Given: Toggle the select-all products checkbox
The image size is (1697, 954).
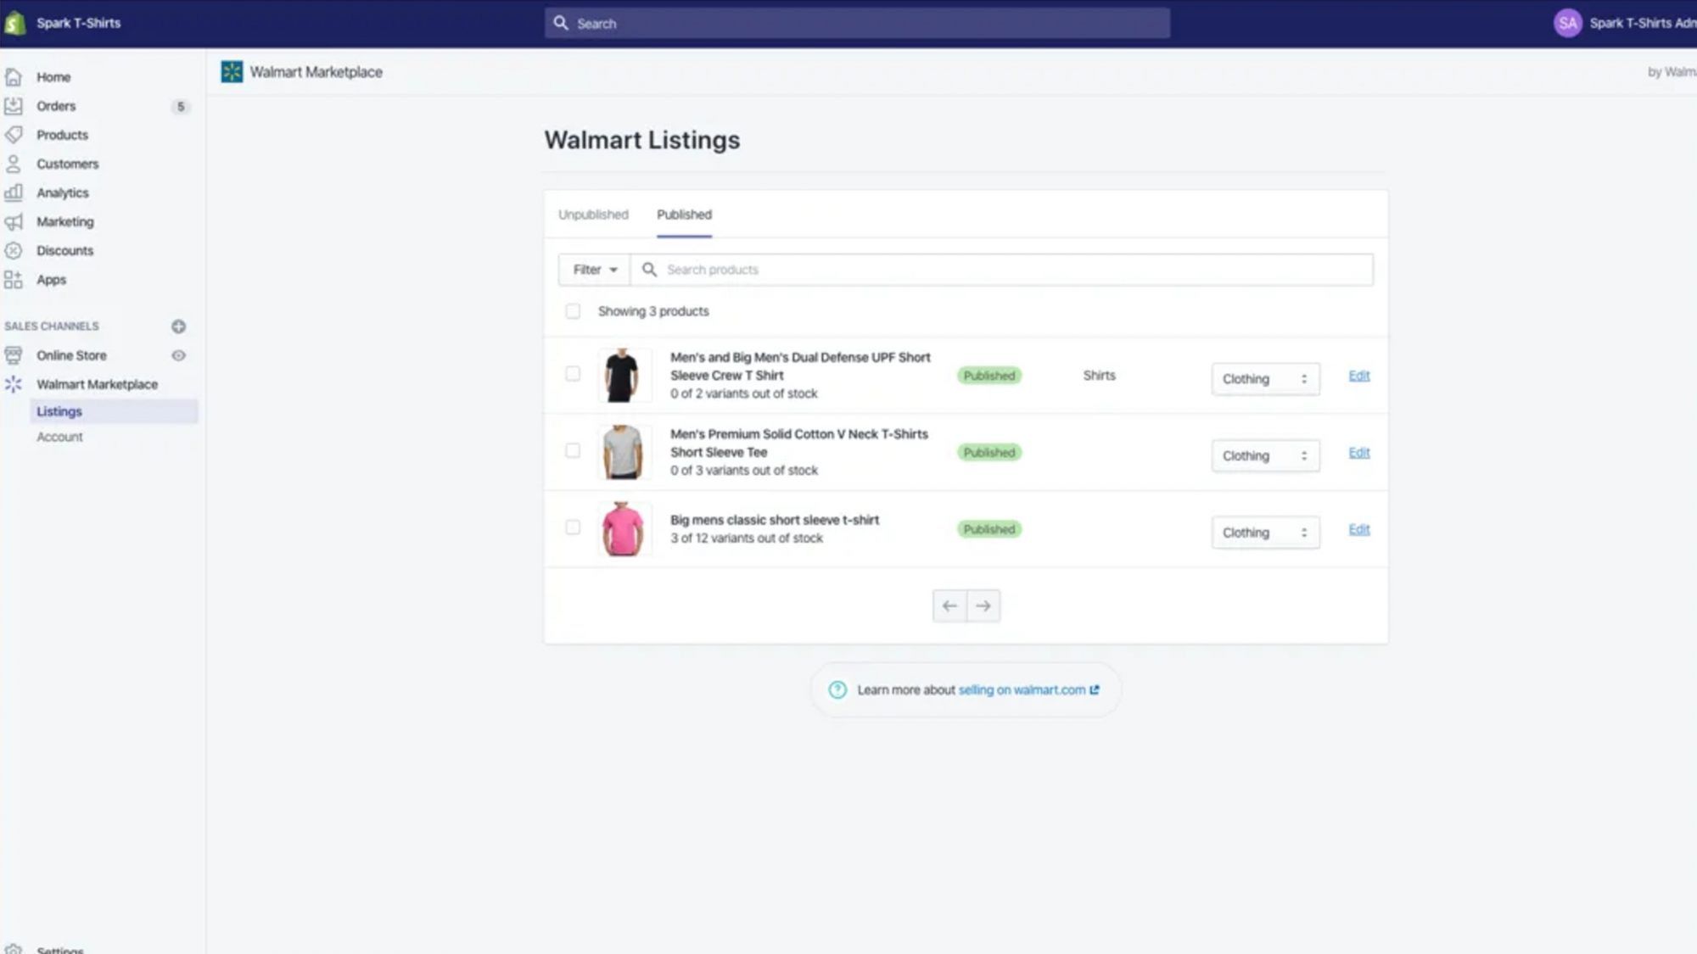Looking at the screenshot, I should [573, 311].
